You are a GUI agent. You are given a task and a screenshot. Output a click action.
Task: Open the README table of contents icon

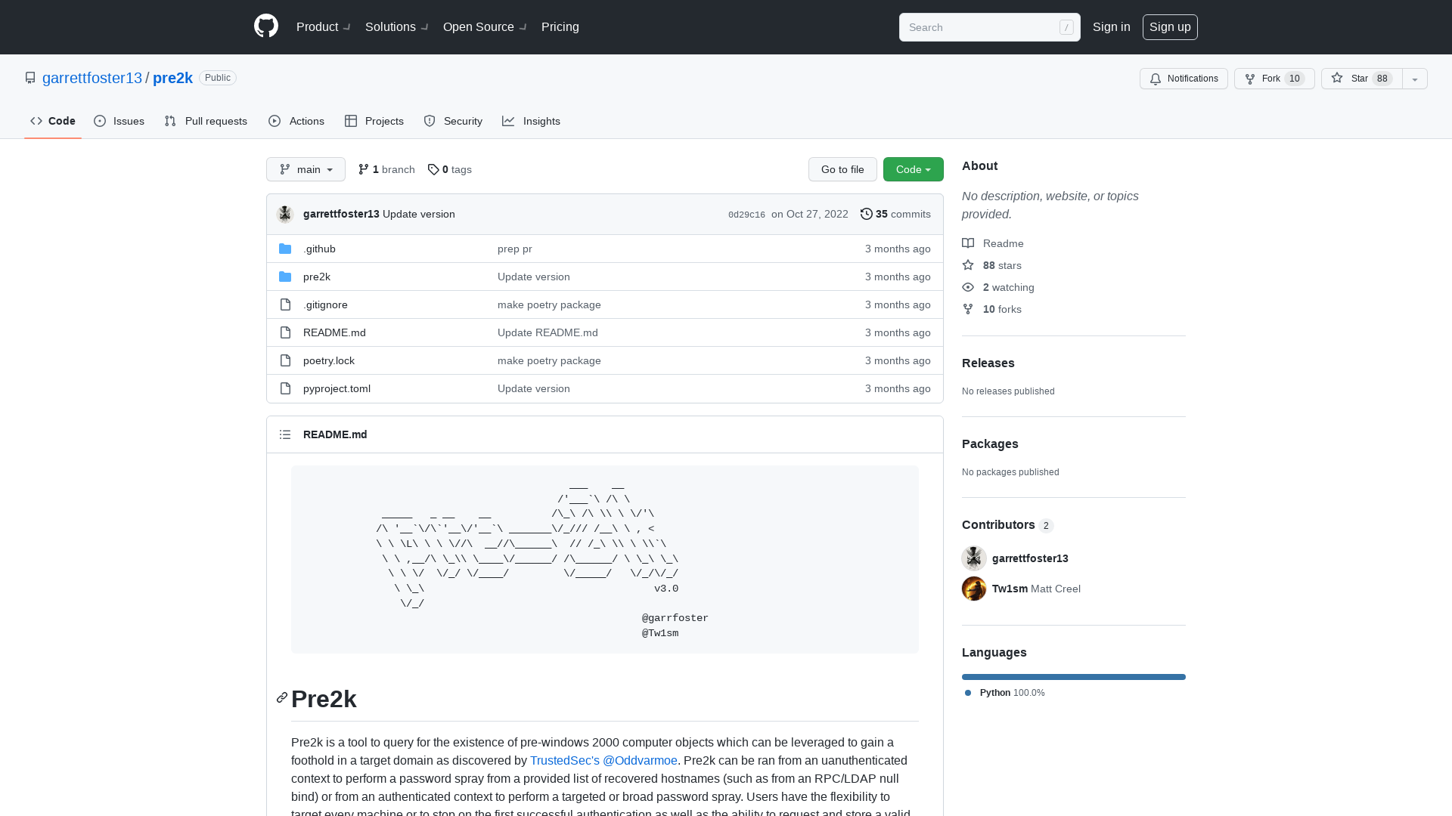(x=285, y=434)
